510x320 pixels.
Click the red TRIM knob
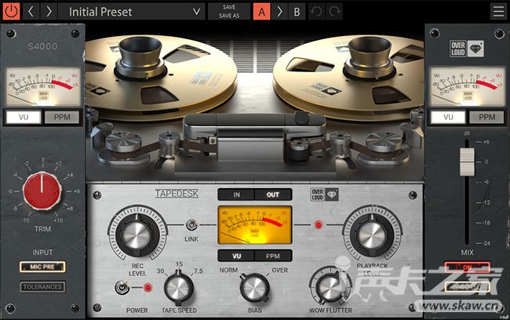tap(42, 191)
